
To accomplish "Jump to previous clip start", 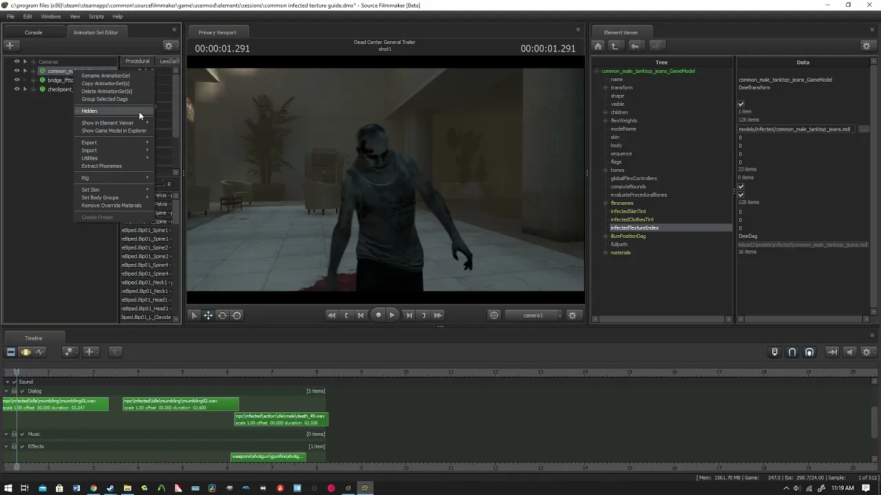I will 346,315.
